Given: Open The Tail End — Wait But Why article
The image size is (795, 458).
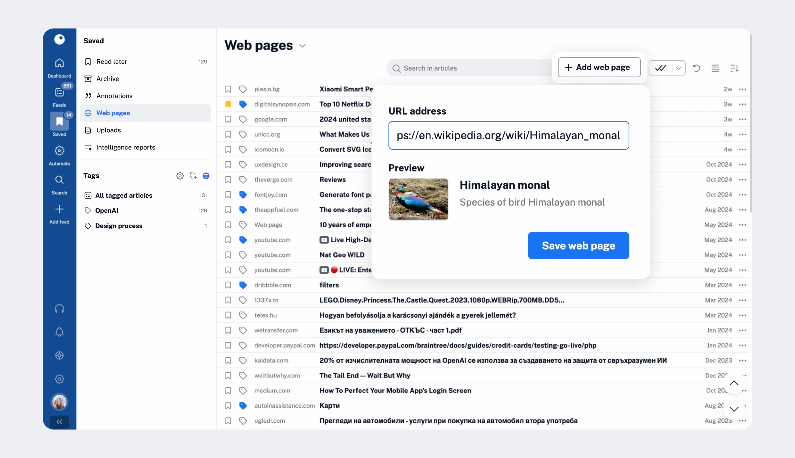Looking at the screenshot, I should [x=365, y=376].
